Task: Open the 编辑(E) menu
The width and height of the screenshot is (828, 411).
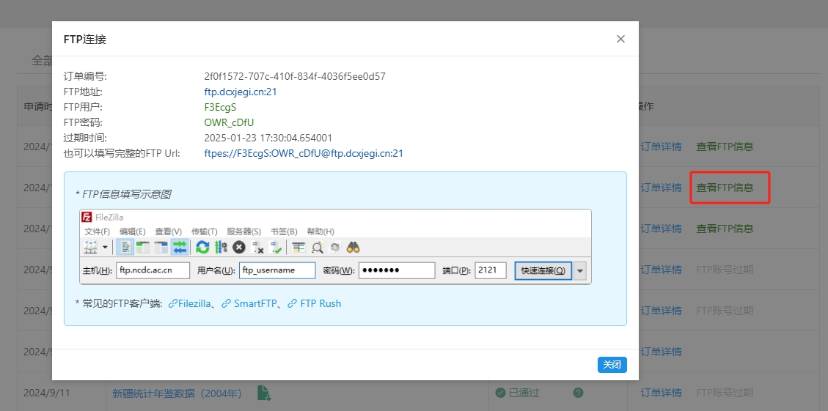Action: (133, 232)
